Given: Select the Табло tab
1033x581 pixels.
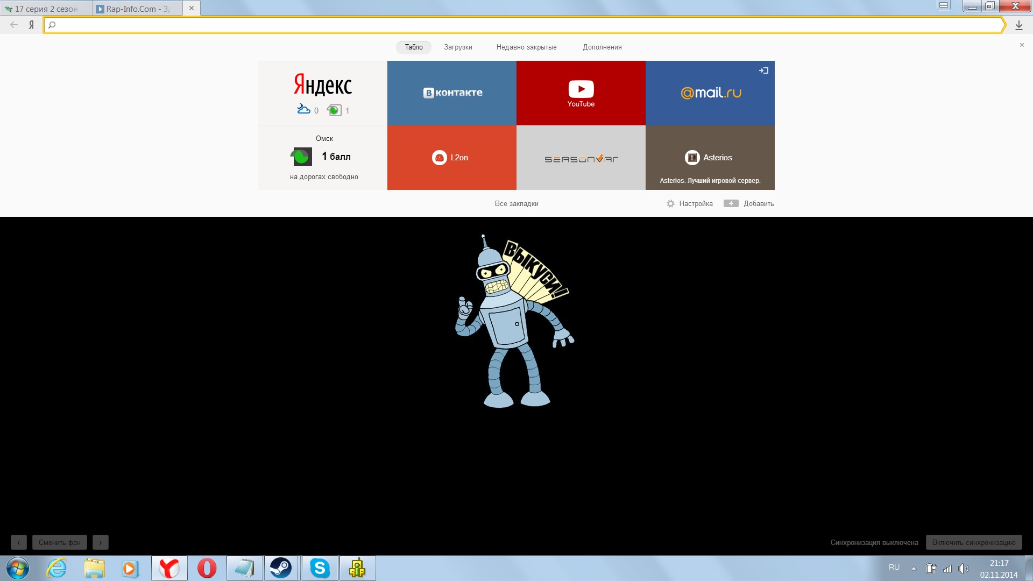Looking at the screenshot, I should tap(414, 47).
